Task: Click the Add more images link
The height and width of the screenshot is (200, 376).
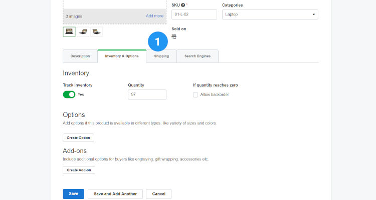Action: coord(154,16)
